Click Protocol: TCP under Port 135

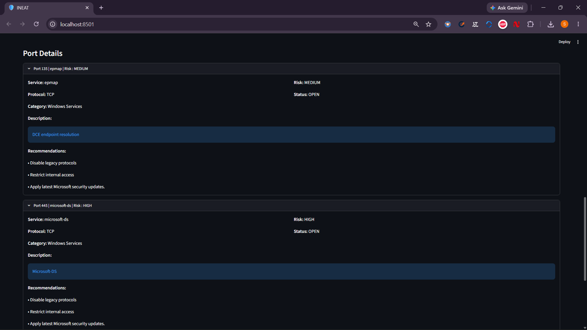[x=41, y=94]
